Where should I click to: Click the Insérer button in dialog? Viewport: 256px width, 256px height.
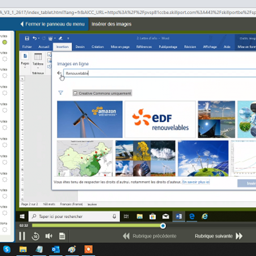pos(247,183)
